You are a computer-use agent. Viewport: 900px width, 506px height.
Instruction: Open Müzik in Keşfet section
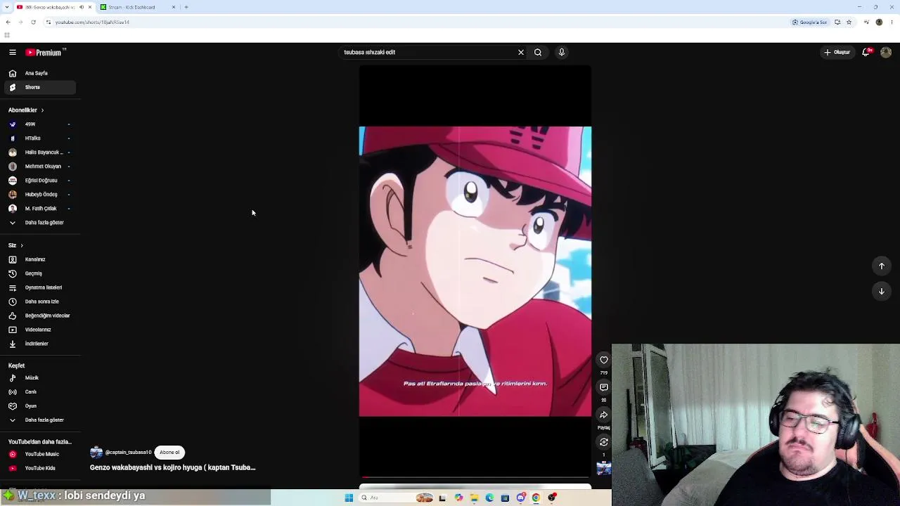41,378
